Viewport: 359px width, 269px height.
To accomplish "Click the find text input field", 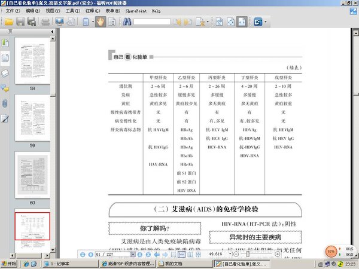I will tap(152, 22).
